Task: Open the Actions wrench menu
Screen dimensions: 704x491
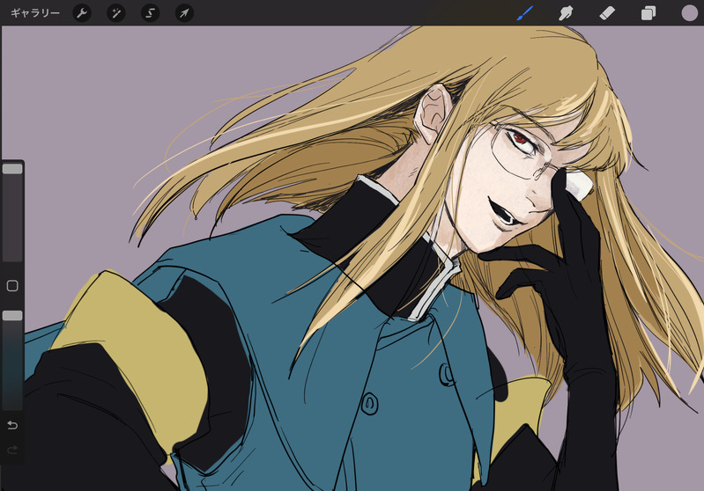Action: [82, 13]
